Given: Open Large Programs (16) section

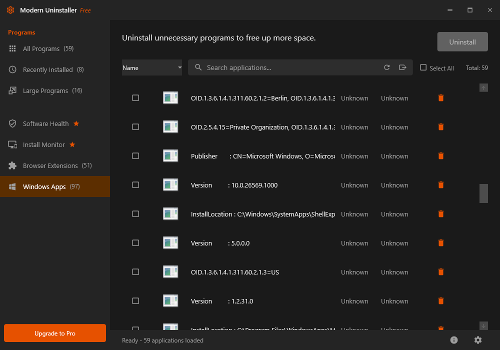Looking at the screenshot, I should tap(55, 90).
